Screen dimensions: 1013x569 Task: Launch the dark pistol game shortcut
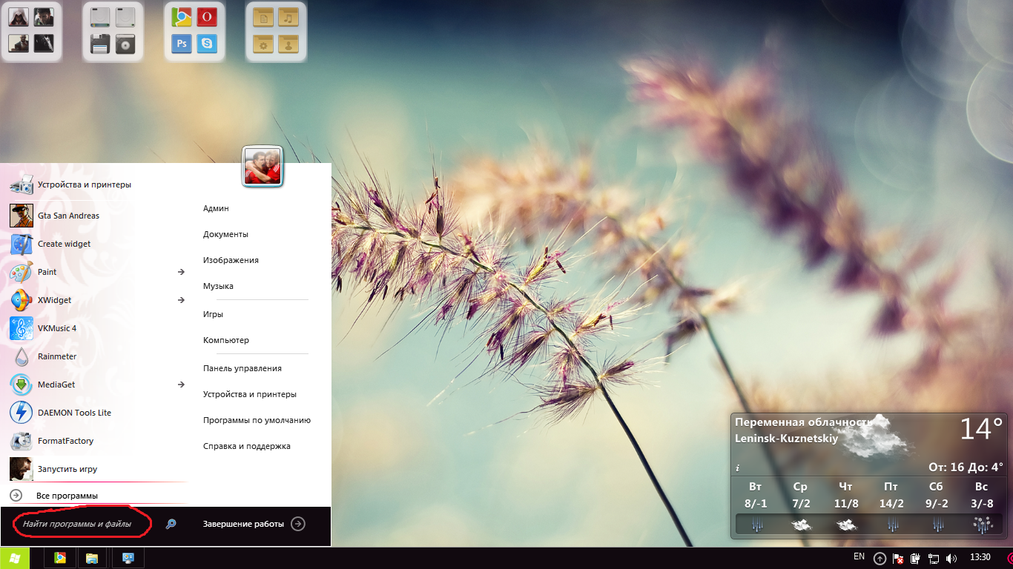(44, 44)
